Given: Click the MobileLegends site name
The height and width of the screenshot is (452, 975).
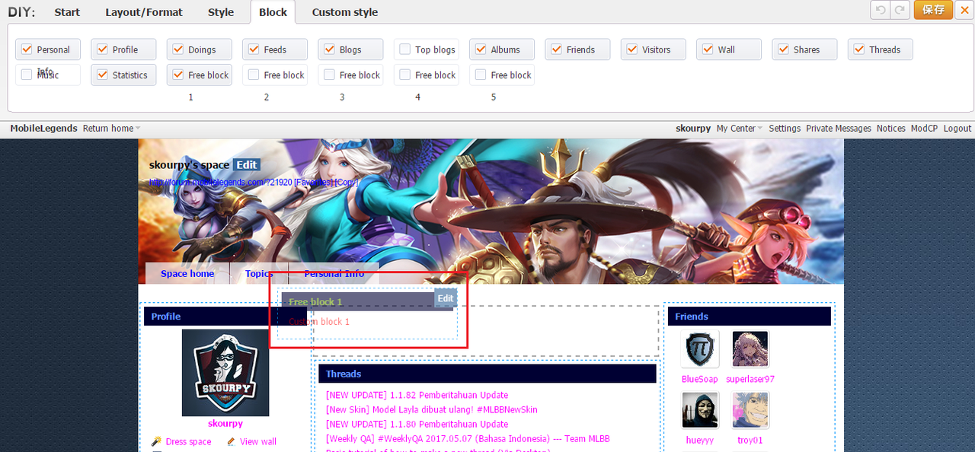Looking at the screenshot, I should point(43,129).
